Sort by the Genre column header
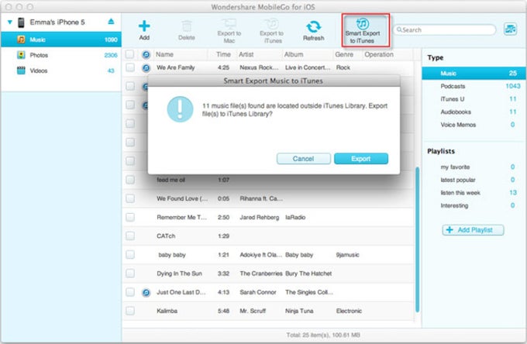Screen dimensions: 527x344 click(344, 54)
